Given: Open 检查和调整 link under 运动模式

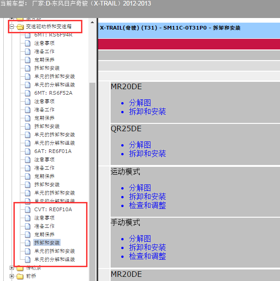Looking at the screenshot, I should click(x=147, y=205).
